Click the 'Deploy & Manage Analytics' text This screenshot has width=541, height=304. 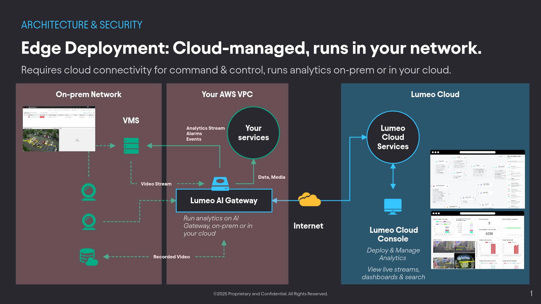coord(393,254)
